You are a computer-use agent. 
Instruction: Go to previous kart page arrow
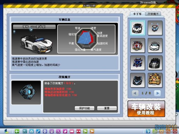pos(135,93)
